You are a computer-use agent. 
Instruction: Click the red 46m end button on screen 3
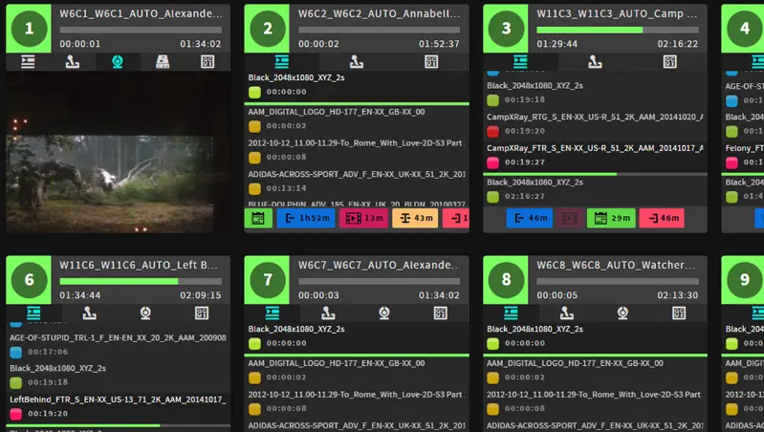(x=661, y=219)
